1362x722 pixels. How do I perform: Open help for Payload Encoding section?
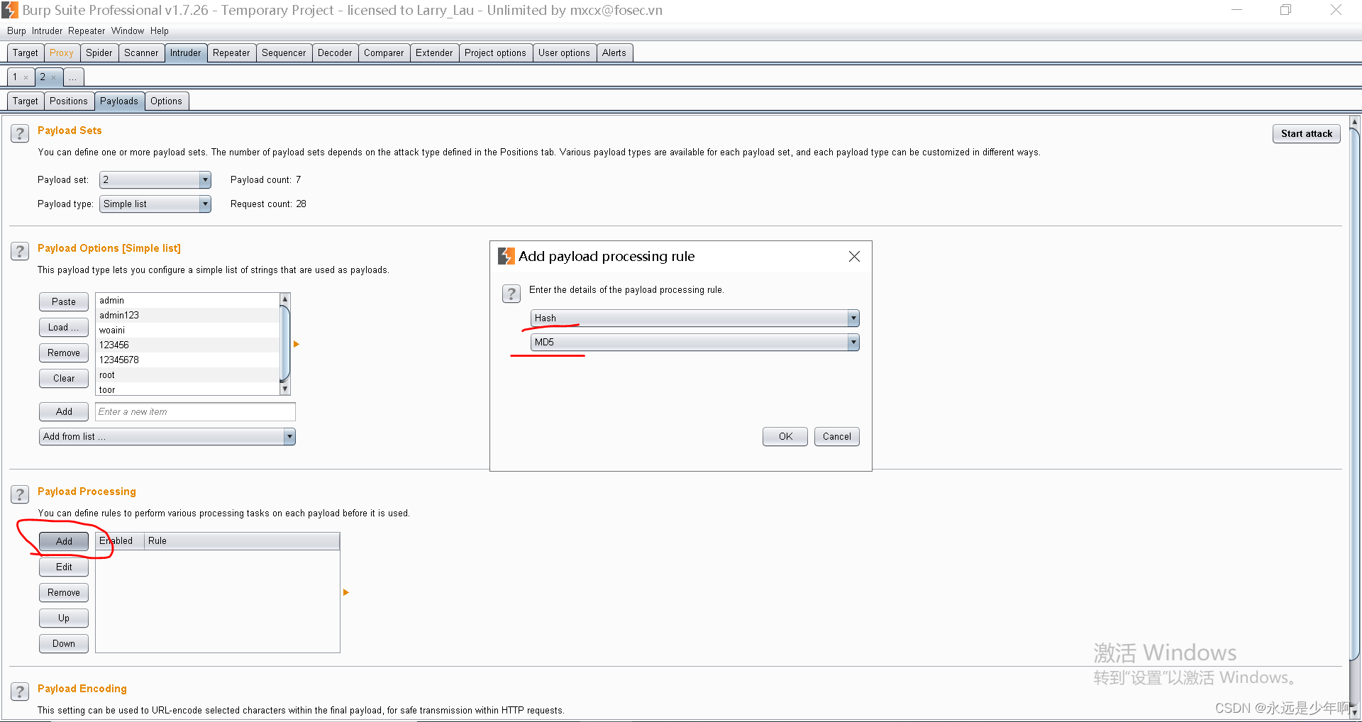(20, 692)
